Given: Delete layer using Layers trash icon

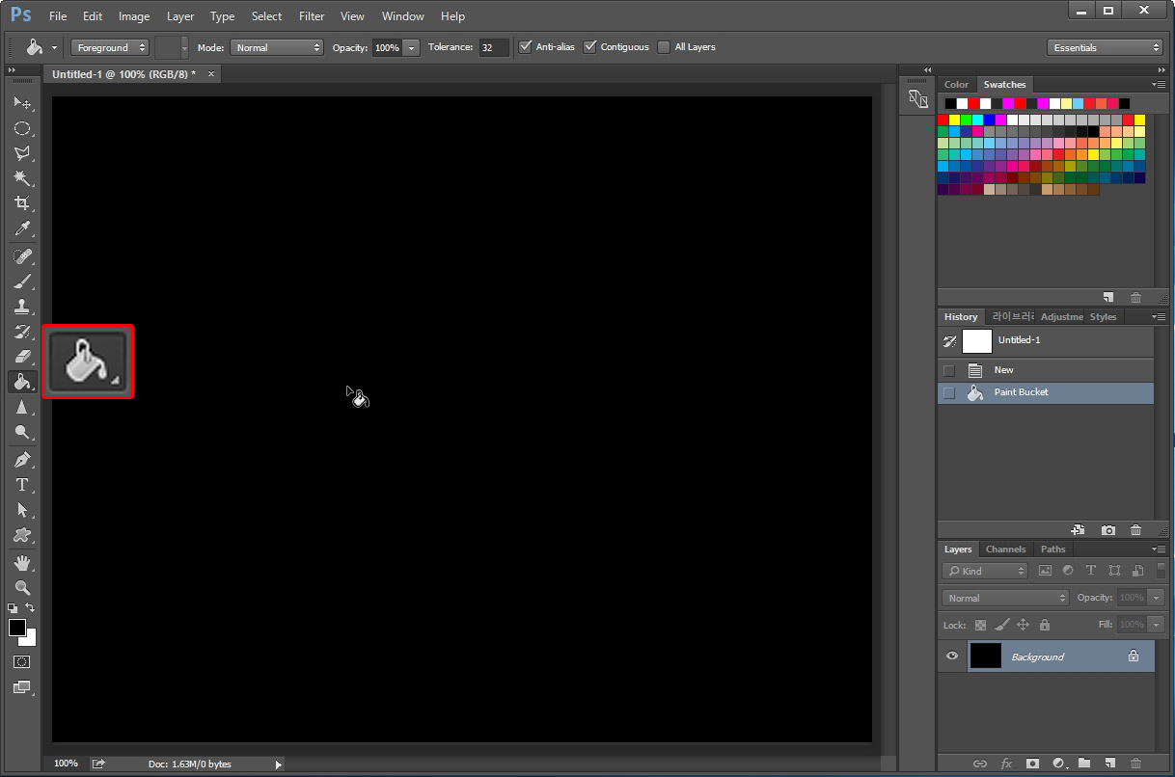Looking at the screenshot, I should click(1135, 764).
